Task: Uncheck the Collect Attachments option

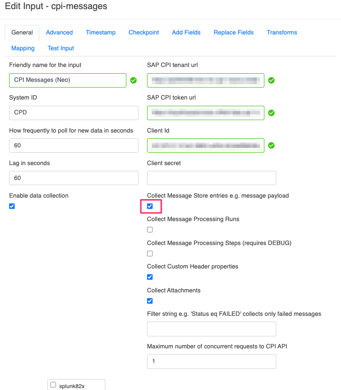Action: 149,301
